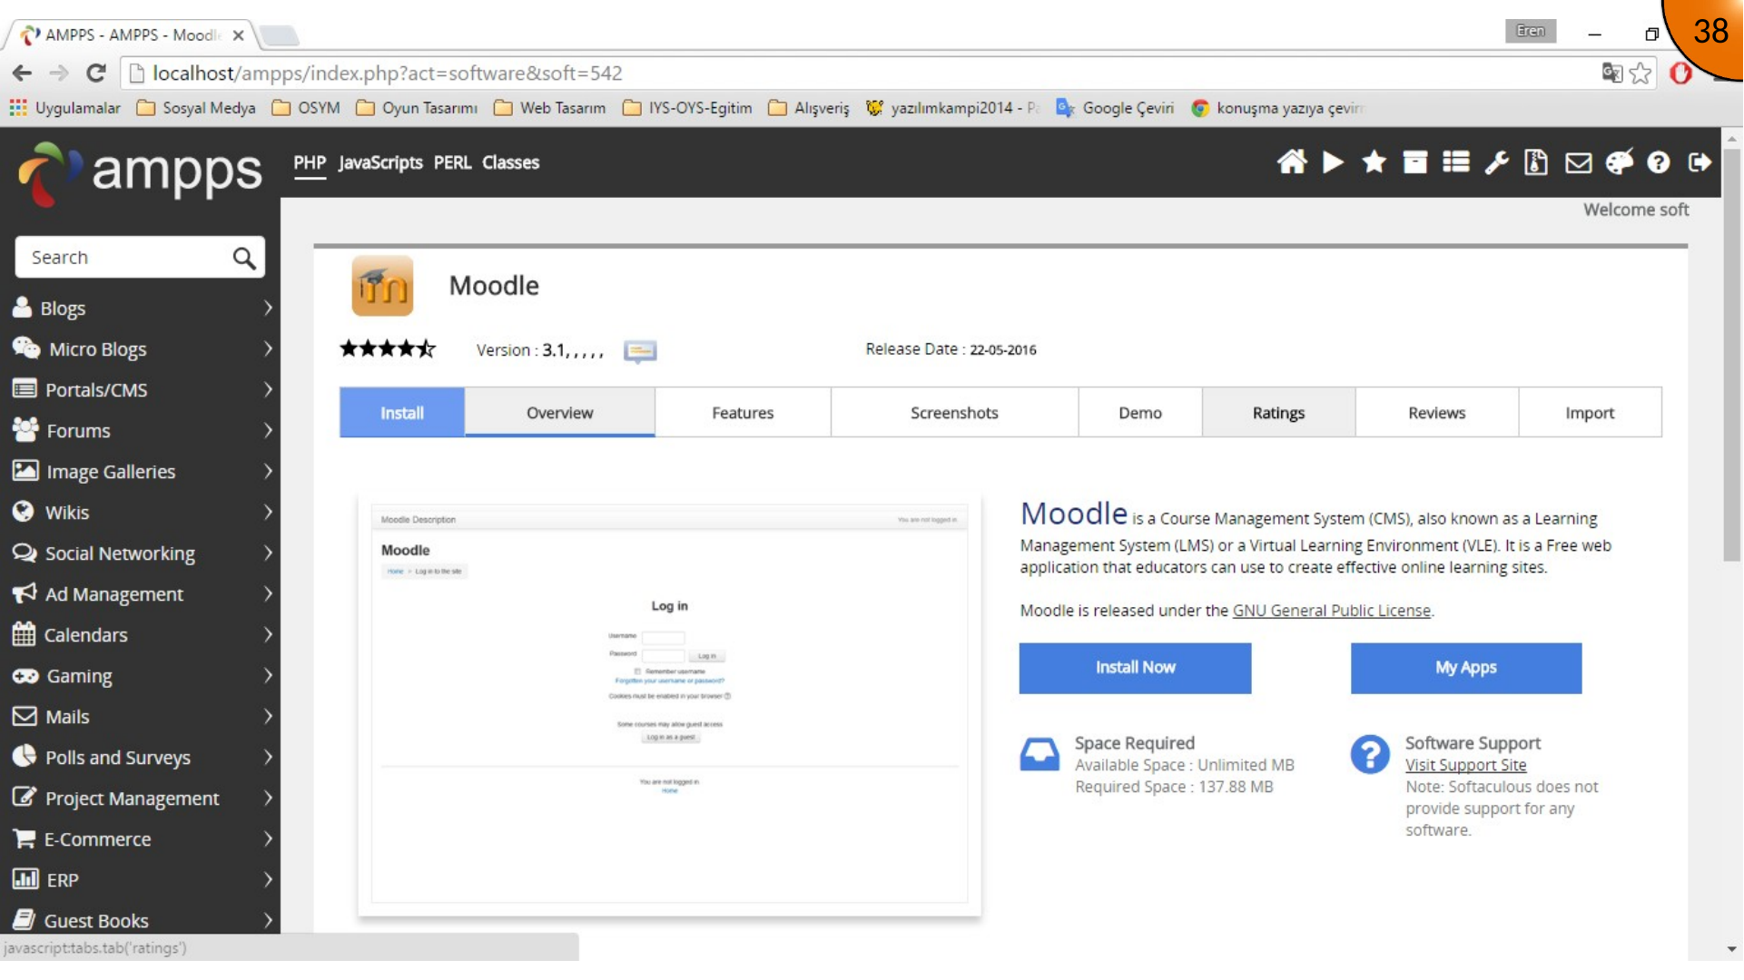
Task: Open the palette themes icon
Action: [x=1620, y=162]
